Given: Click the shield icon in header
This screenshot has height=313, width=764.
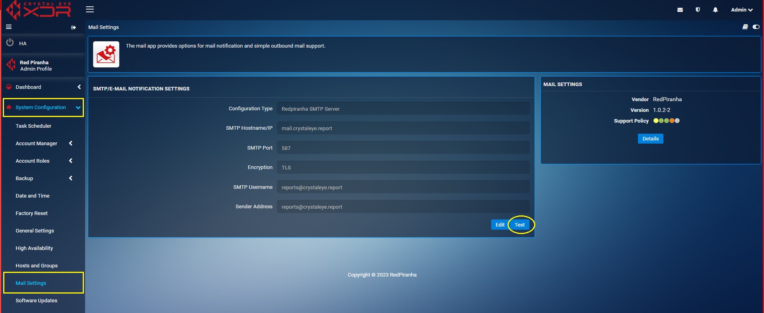Looking at the screenshot, I should tap(698, 10).
